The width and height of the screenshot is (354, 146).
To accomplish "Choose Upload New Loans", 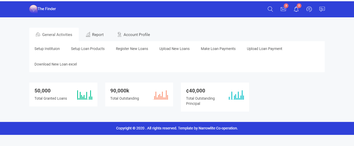I will click(174, 49).
